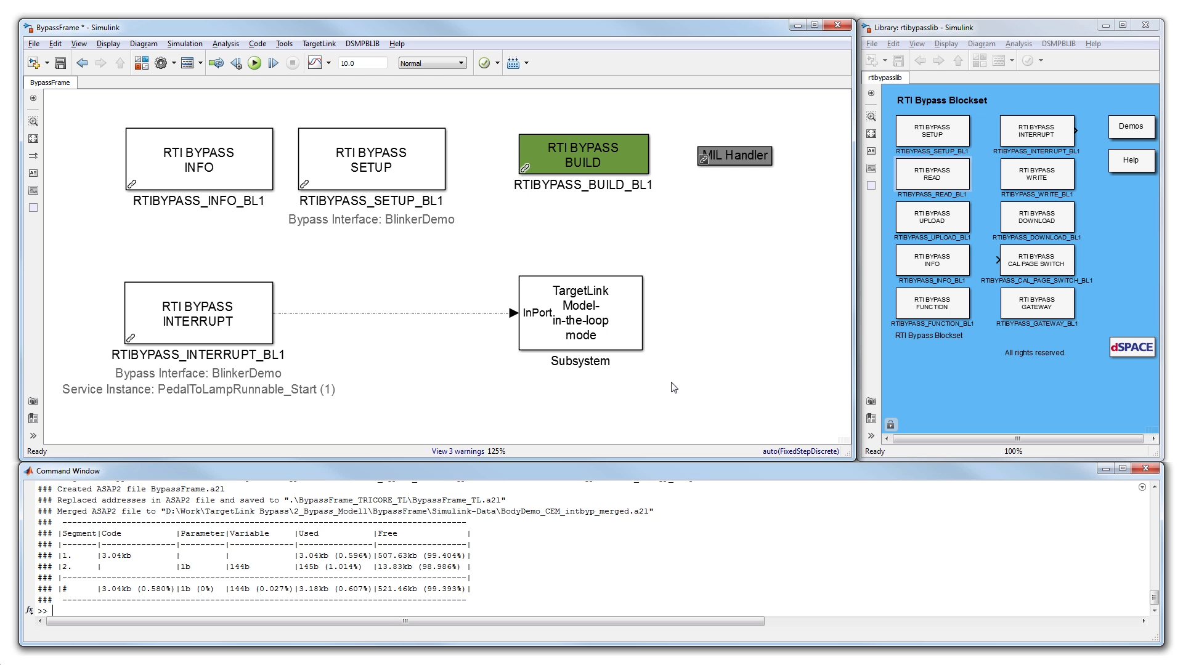This screenshot has height=665, width=1183.
Task: Select the Normal simulation mode dropdown
Action: click(x=431, y=63)
